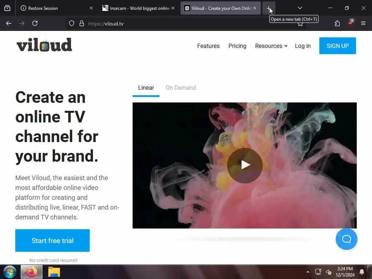Click the Firefox taskbar icon
Viewport: 372px width, 279px height.
[32, 272]
